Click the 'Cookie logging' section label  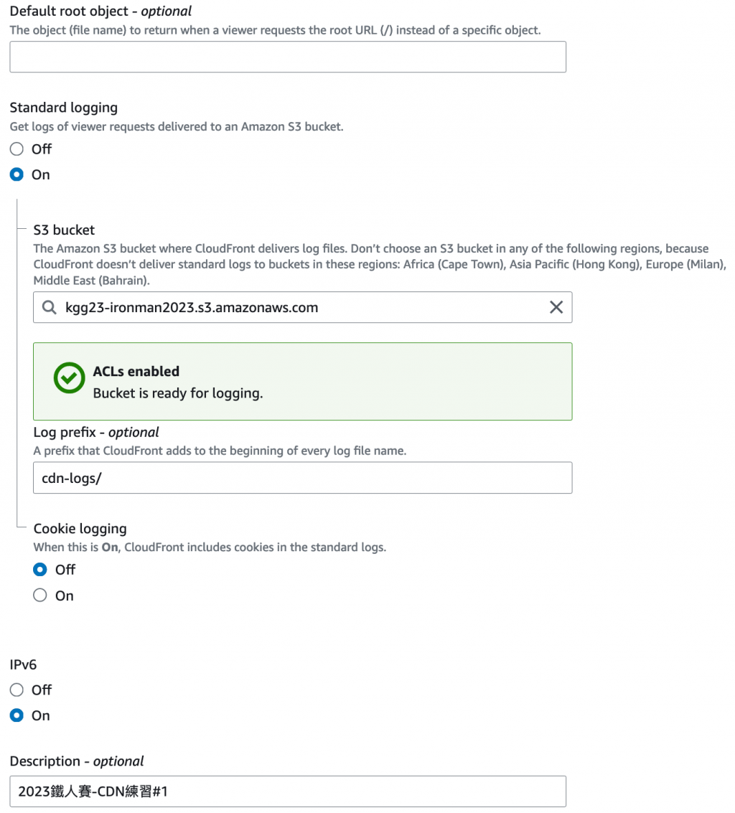[x=80, y=529]
